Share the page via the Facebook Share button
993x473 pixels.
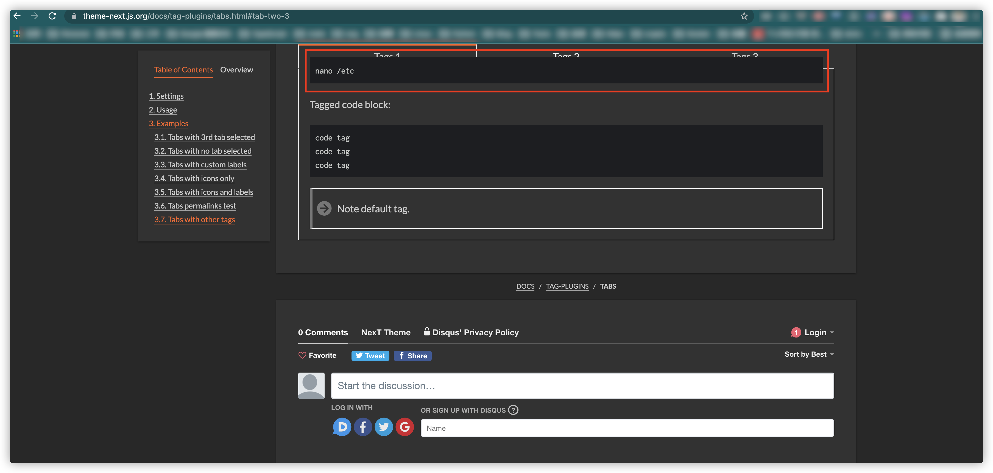(x=412, y=355)
